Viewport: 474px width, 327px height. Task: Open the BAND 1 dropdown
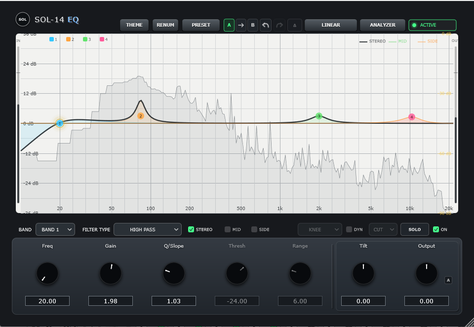coord(55,229)
